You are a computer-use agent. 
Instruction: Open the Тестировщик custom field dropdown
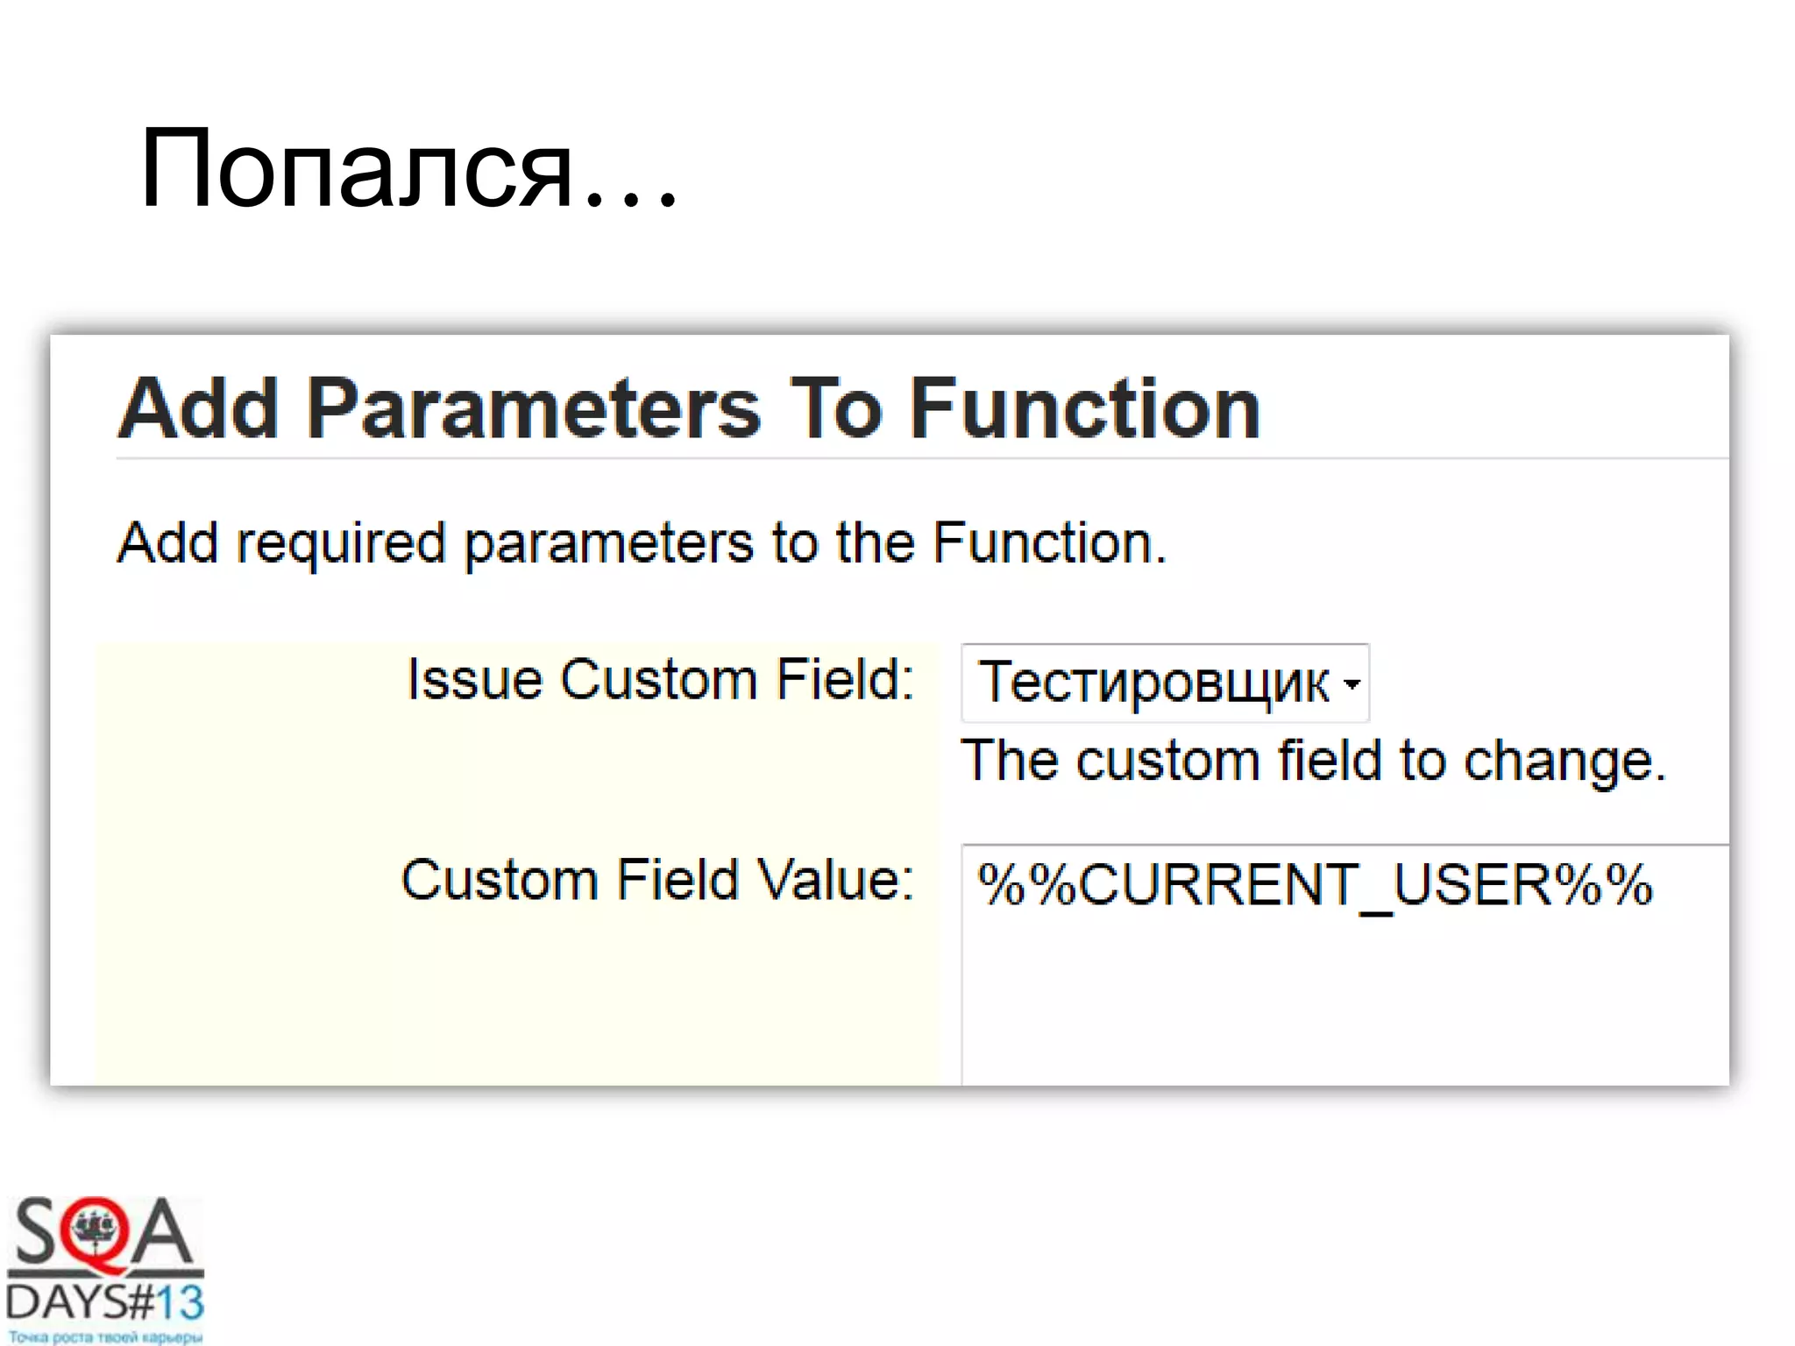[x=1157, y=683]
